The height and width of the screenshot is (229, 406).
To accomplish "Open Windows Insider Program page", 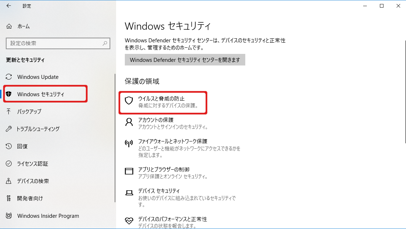I will (x=48, y=216).
